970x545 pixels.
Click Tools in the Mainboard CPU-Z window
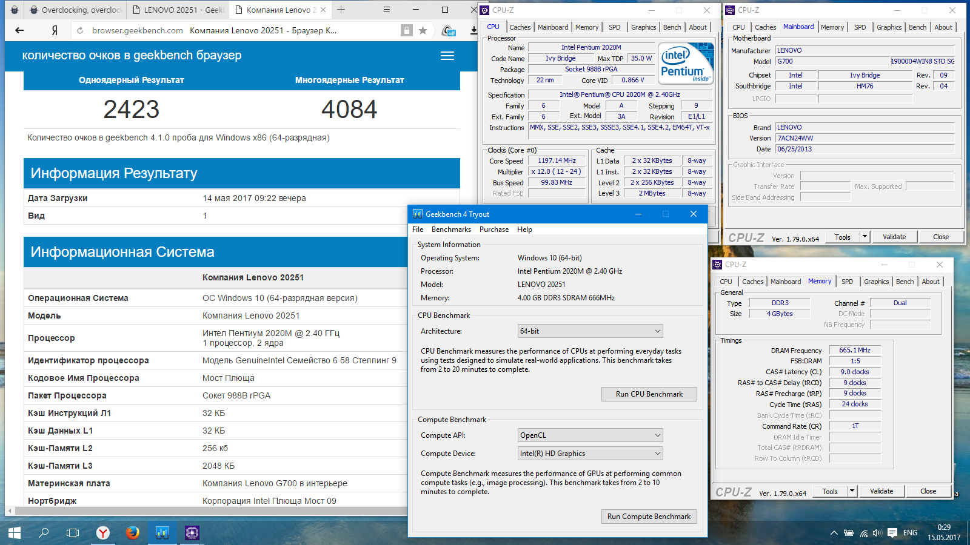(x=843, y=237)
